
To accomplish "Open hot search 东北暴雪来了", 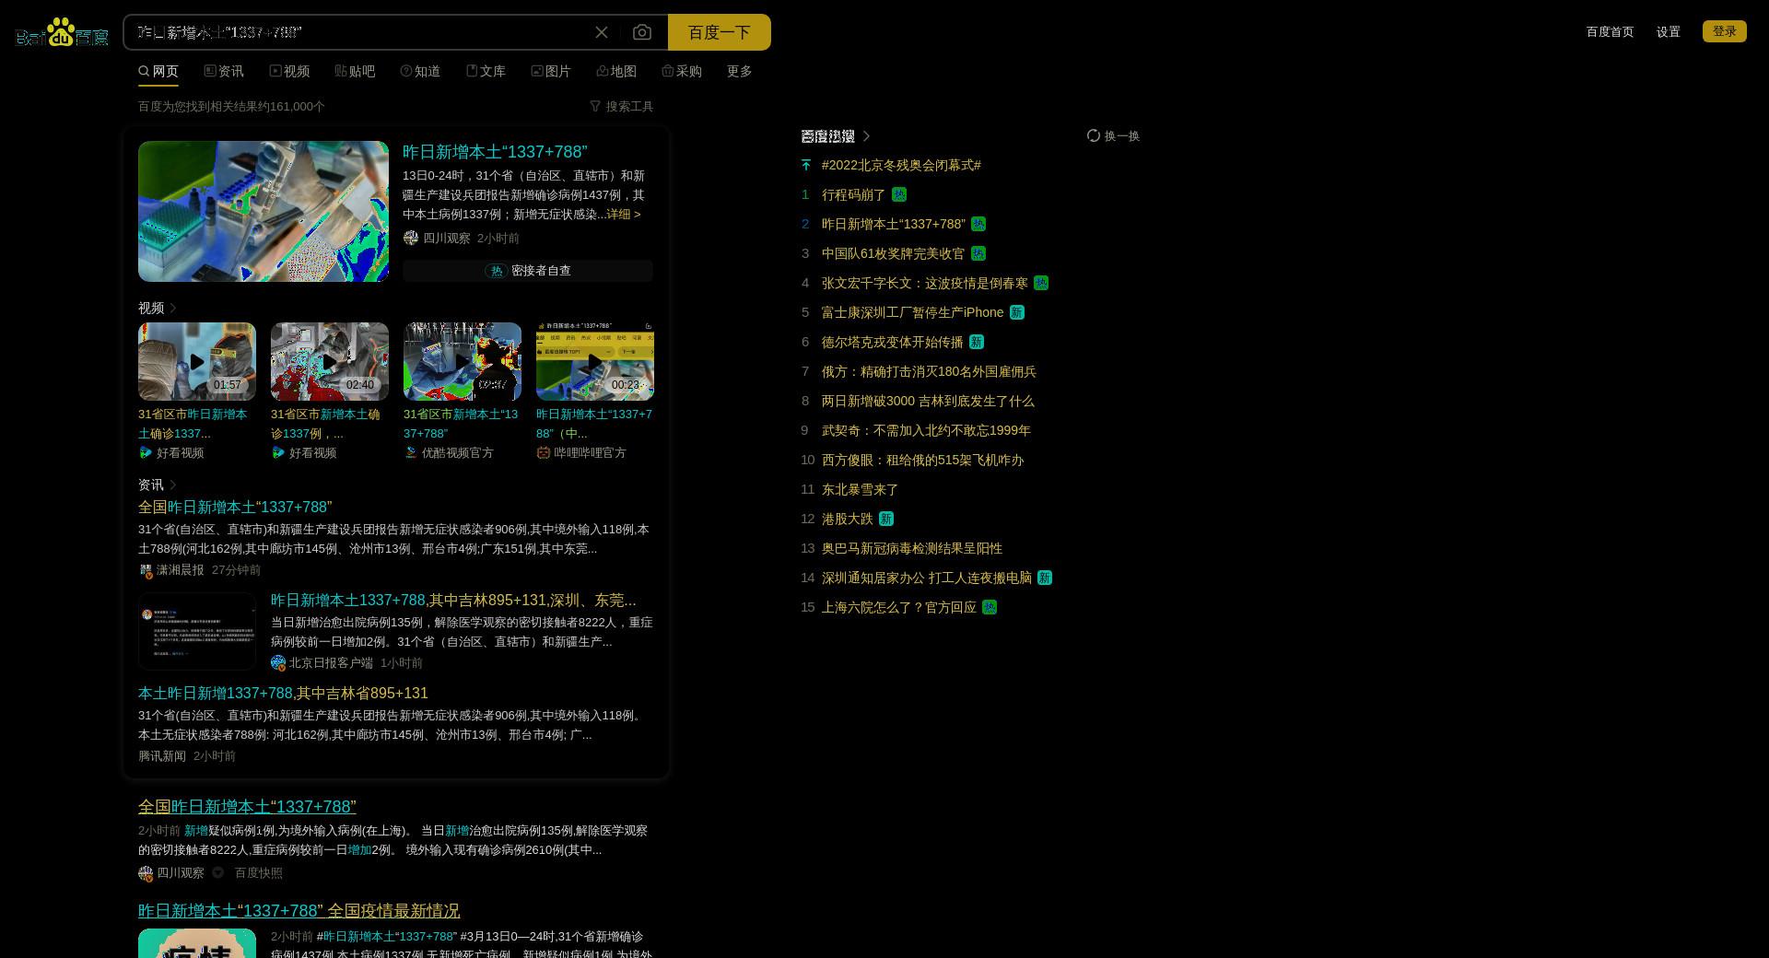I will (x=860, y=489).
